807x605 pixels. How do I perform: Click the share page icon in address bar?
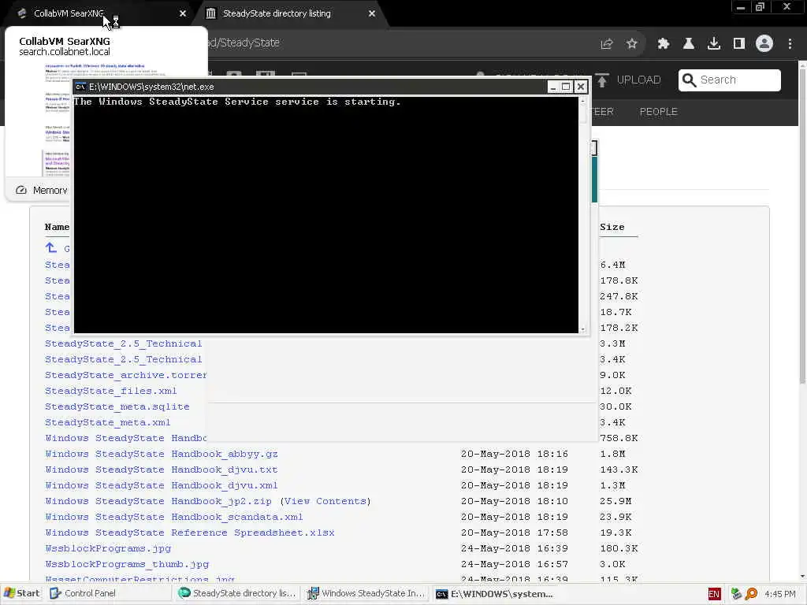pos(607,44)
